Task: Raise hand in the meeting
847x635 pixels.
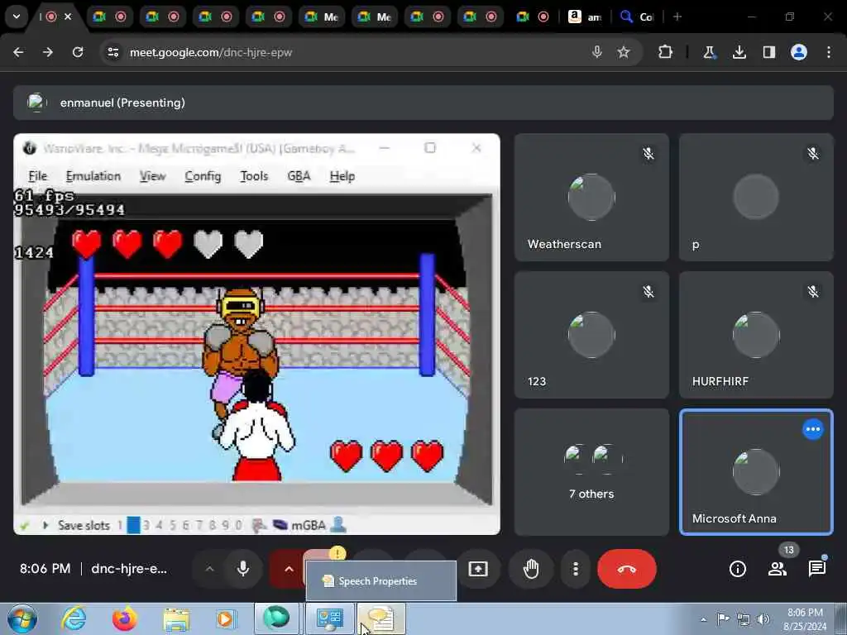Action: 531,569
